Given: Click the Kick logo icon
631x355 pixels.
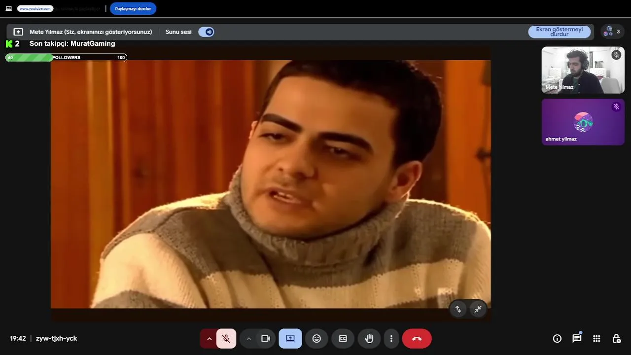Looking at the screenshot, I should tap(9, 44).
